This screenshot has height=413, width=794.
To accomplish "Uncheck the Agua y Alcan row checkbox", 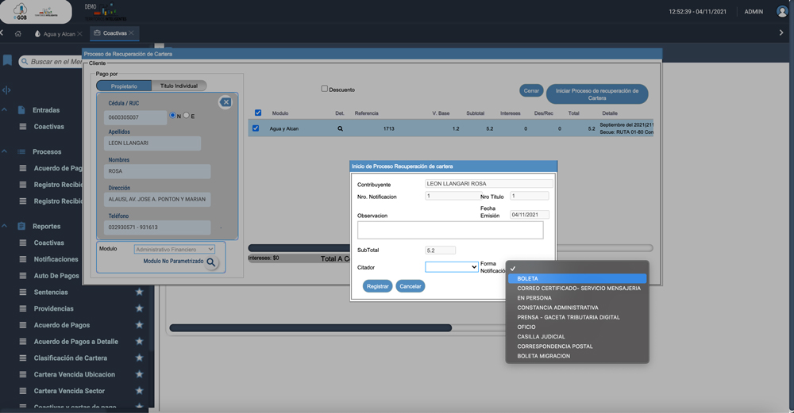I will [256, 128].
